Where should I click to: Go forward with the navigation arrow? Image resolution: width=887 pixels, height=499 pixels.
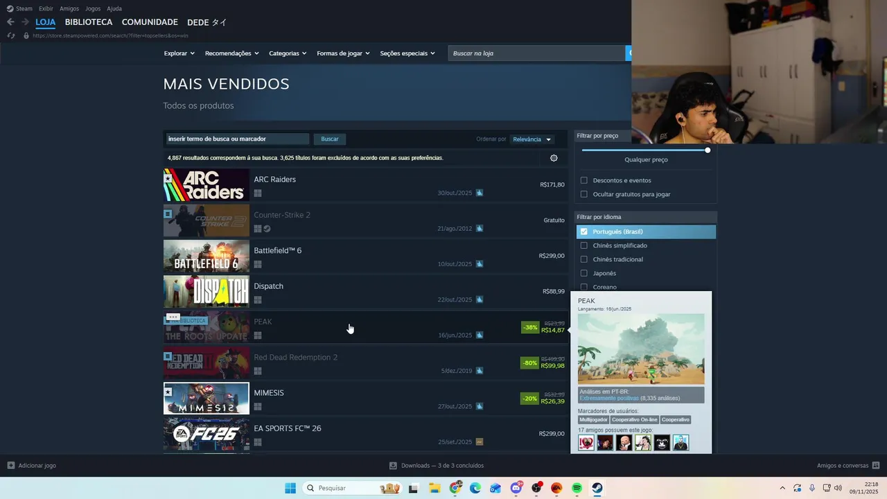pyautogui.click(x=25, y=22)
